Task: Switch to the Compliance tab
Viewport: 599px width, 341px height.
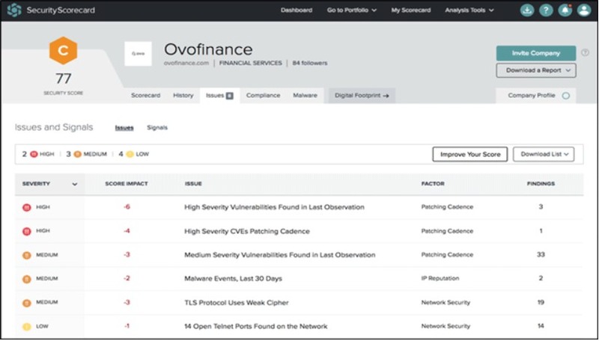Action: click(x=264, y=96)
